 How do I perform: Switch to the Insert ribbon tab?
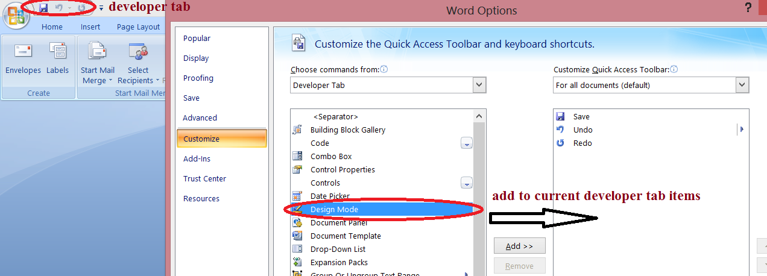click(90, 27)
